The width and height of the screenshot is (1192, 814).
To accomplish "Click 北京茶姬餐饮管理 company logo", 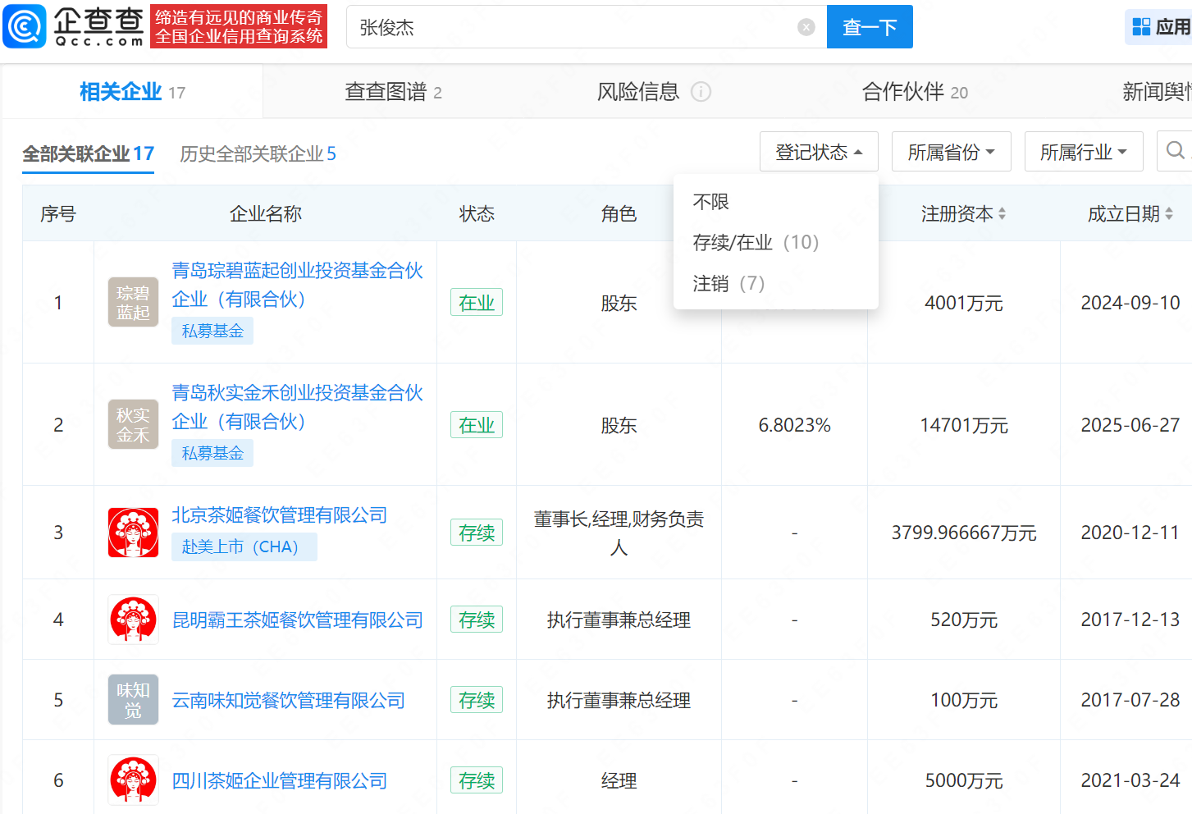I will (x=133, y=533).
